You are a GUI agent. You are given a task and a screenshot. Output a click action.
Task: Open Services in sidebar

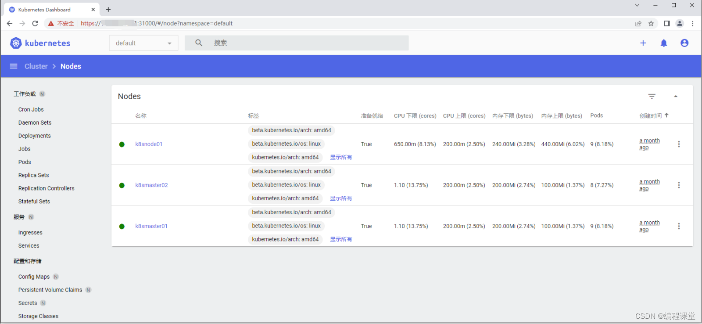tap(29, 246)
